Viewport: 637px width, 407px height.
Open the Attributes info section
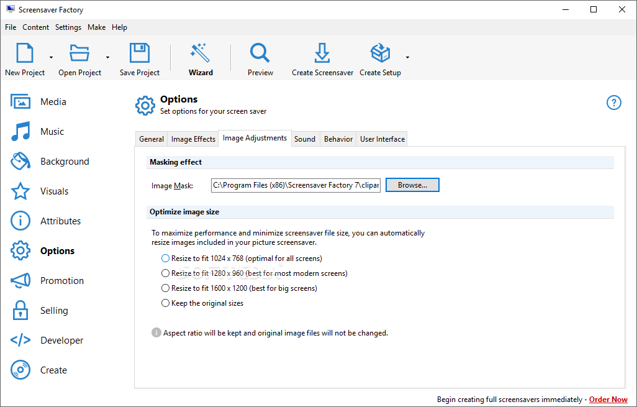click(x=20, y=221)
